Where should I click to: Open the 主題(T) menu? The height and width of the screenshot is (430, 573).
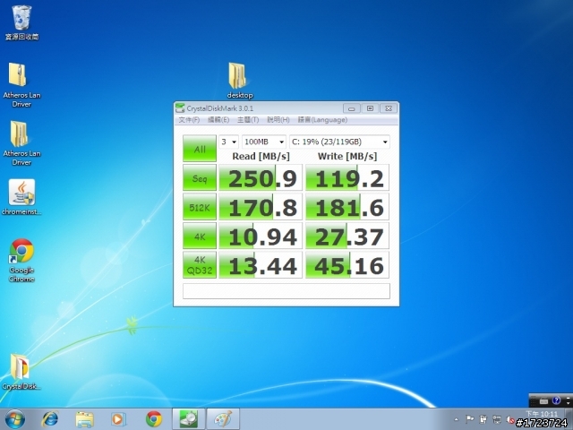[248, 120]
